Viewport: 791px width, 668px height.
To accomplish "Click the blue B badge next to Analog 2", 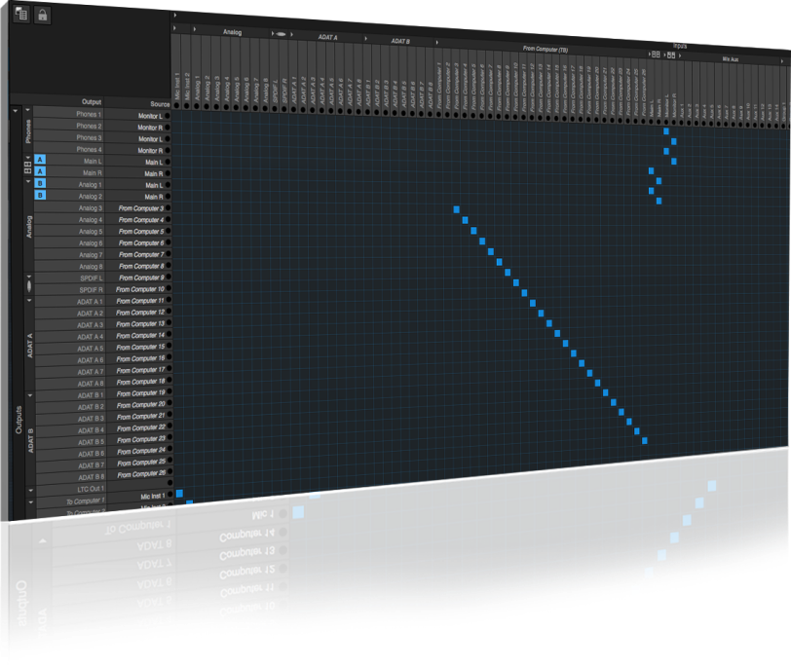I will point(40,196).
